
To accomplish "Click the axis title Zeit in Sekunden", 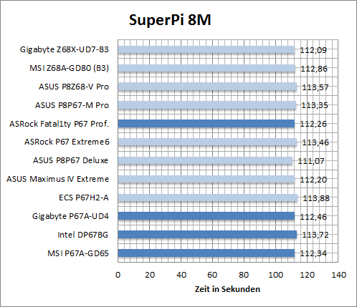I will 227,289.
